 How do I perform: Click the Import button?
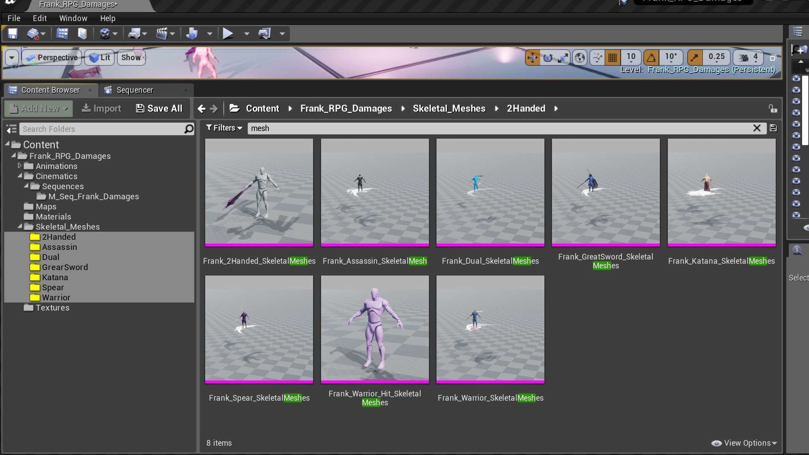101,109
